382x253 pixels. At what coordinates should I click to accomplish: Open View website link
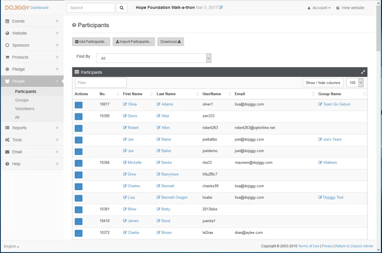pos(350,8)
